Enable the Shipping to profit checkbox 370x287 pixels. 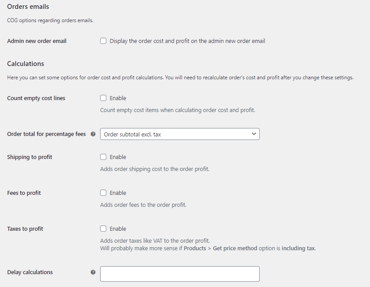(103, 157)
